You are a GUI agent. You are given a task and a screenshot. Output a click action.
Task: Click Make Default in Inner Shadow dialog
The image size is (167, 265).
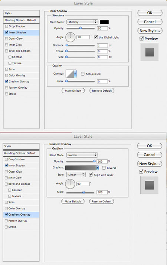[x=73, y=91]
